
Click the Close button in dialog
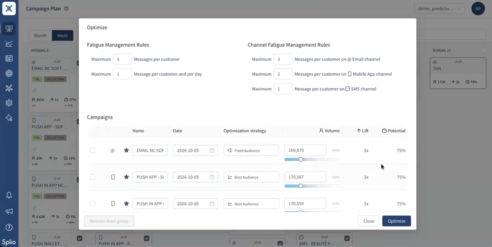369,221
